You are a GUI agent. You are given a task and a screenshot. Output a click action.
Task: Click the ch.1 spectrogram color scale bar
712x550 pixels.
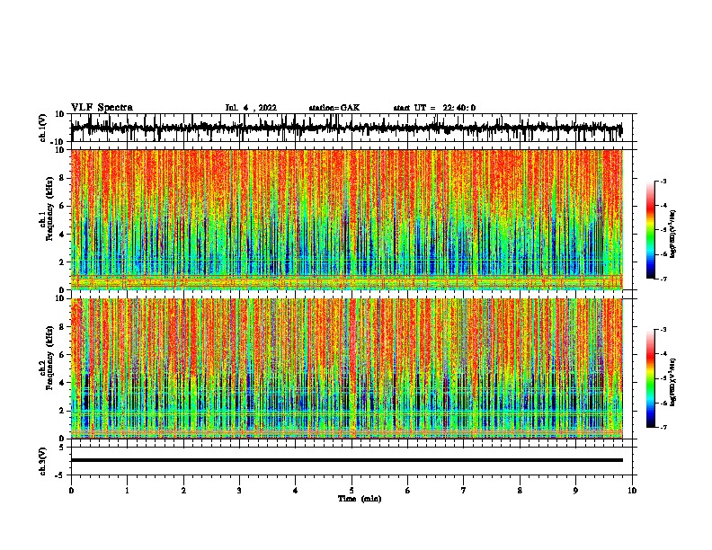click(650, 230)
